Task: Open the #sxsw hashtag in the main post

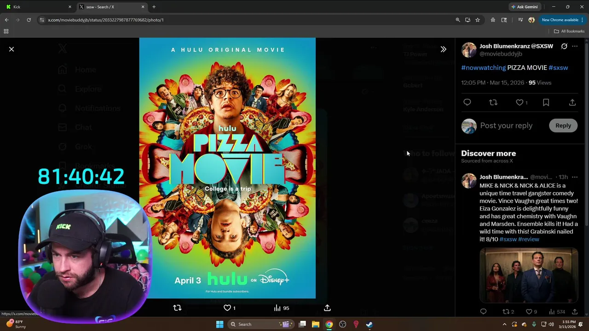Action: tap(558, 68)
